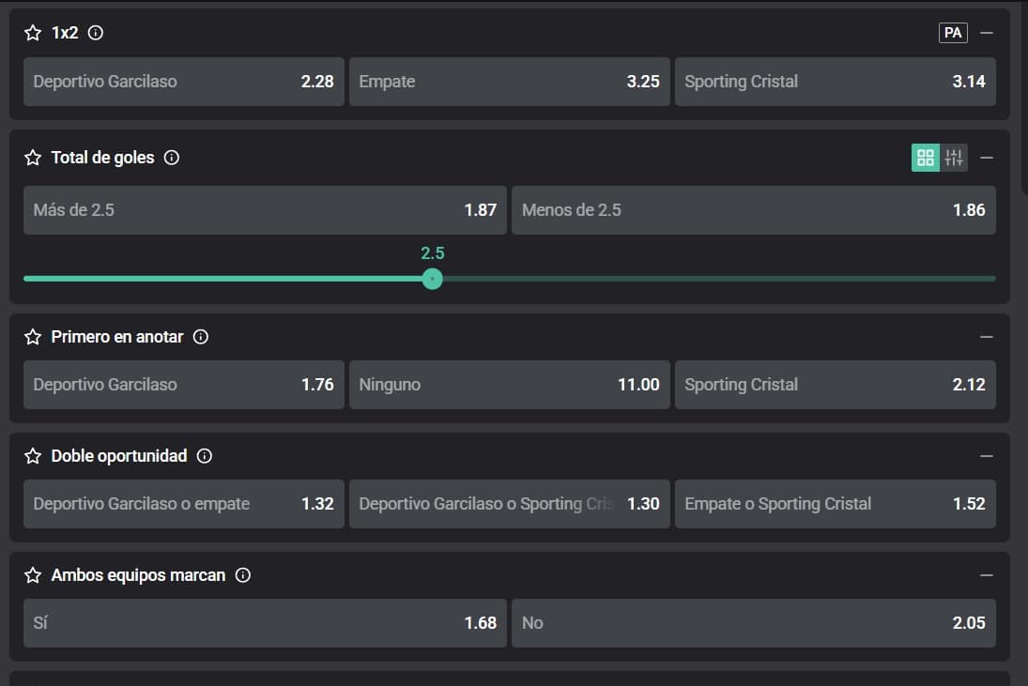1028x686 pixels.
Task: Switch Total de goles to grid view
Action: click(x=925, y=158)
